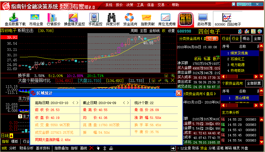The width and height of the screenshot is (265, 152).
Task: Switch to 筹码 tab at bottom right
Action: coord(228,148)
